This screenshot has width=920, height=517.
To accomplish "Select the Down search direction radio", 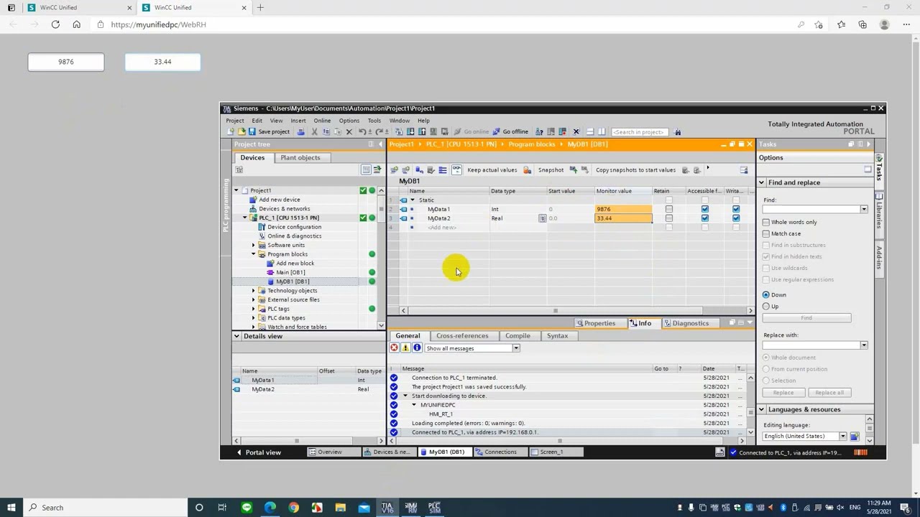I will click(766, 294).
